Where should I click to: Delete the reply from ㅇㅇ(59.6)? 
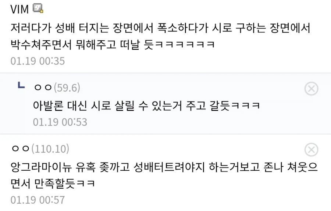tap(312, 89)
